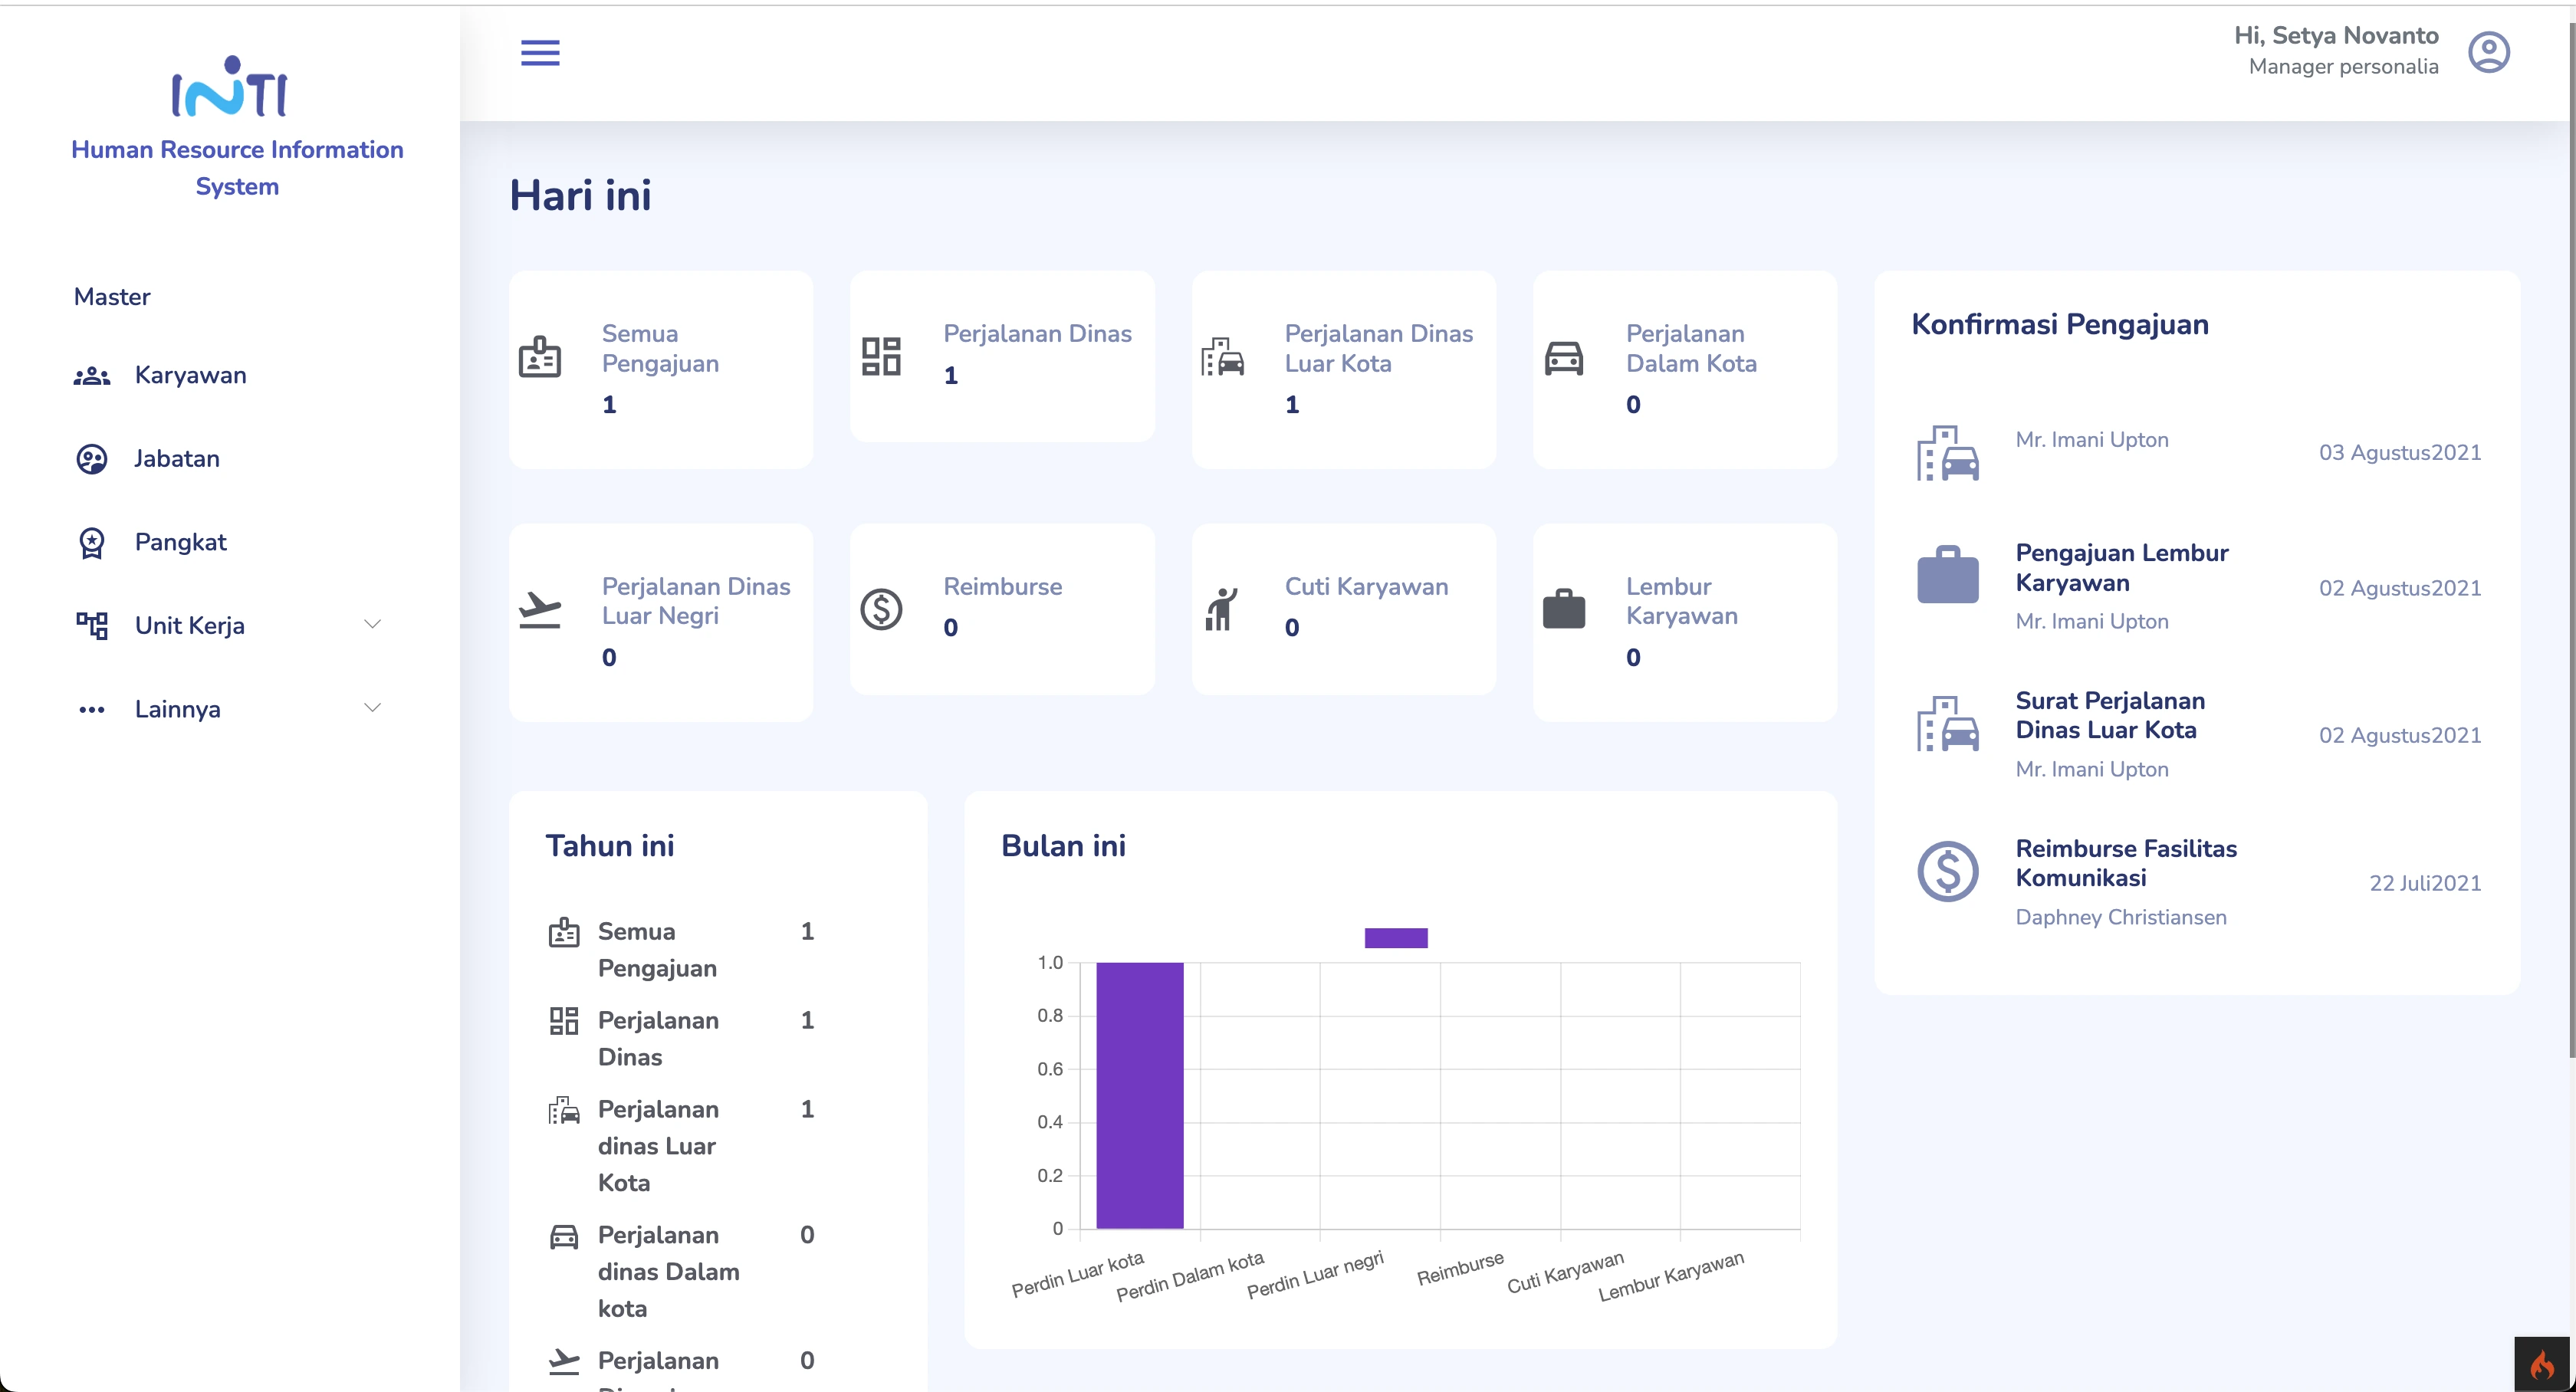The image size is (2576, 1392).
Task: Click the Luar Negri airplane icon card
Action: click(540, 610)
